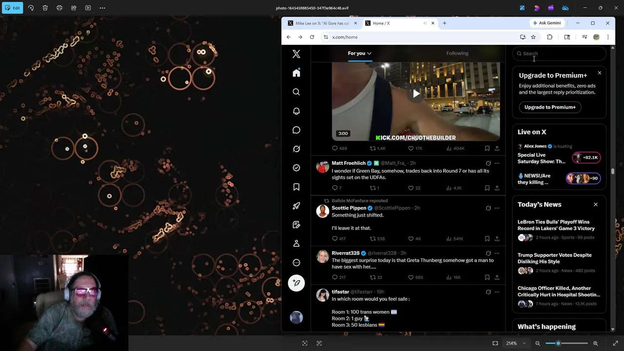This screenshot has height=351, width=624.
Task: Go back in the browser
Action: tap(289, 37)
